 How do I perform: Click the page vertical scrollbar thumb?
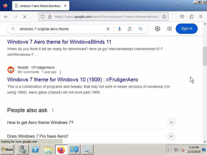point(205,56)
